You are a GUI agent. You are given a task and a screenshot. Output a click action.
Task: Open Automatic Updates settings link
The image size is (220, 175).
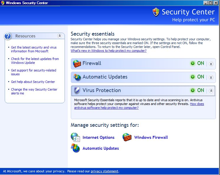(x=101, y=148)
